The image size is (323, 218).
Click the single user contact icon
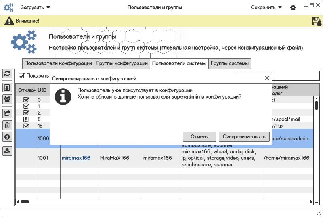[x=7, y=87]
